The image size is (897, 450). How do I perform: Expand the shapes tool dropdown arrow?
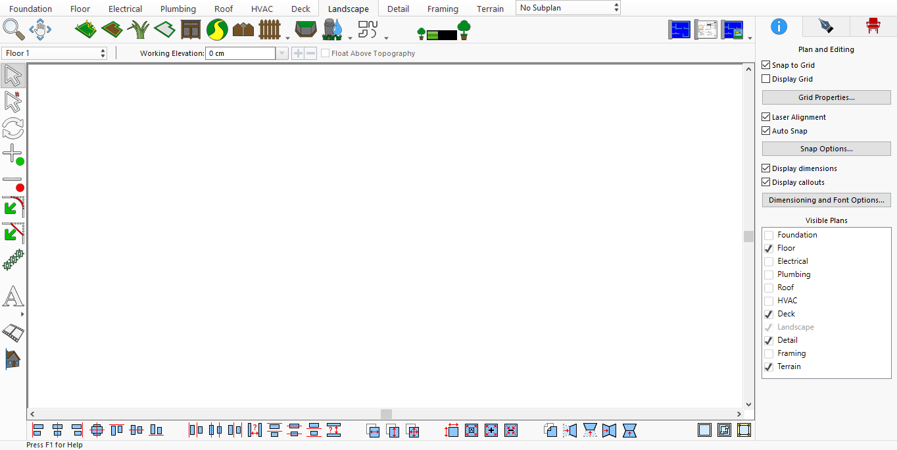(386, 37)
